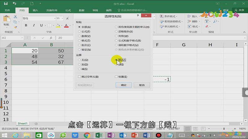Open the font name dropdown
This screenshot has width=248, height=139.
click(x=55, y=19)
